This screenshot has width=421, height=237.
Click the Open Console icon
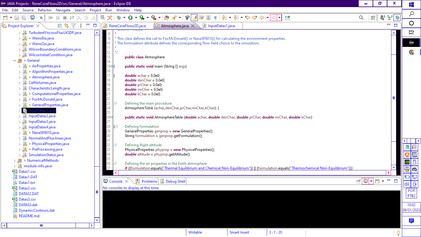pyautogui.click(x=377, y=181)
